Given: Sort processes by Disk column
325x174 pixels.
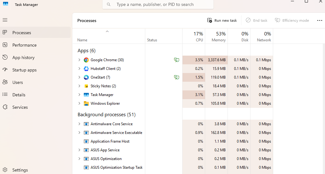Looking at the screenshot, I should click(x=239, y=36).
